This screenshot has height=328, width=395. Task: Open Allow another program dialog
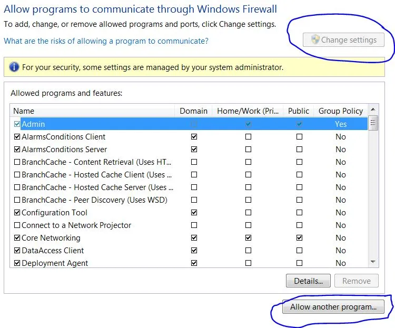coord(333,307)
